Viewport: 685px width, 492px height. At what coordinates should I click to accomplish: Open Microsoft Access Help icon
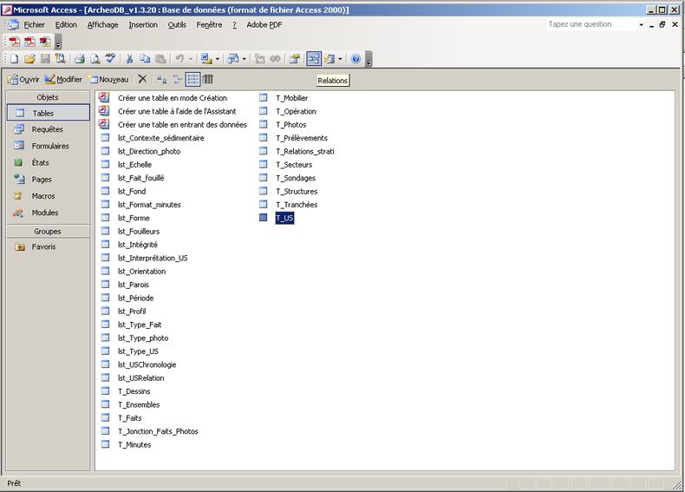(356, 59)
